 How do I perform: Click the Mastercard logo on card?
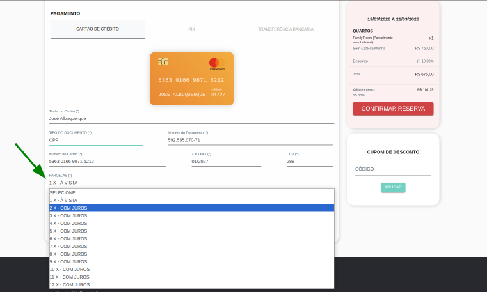[x=217, y=62]
